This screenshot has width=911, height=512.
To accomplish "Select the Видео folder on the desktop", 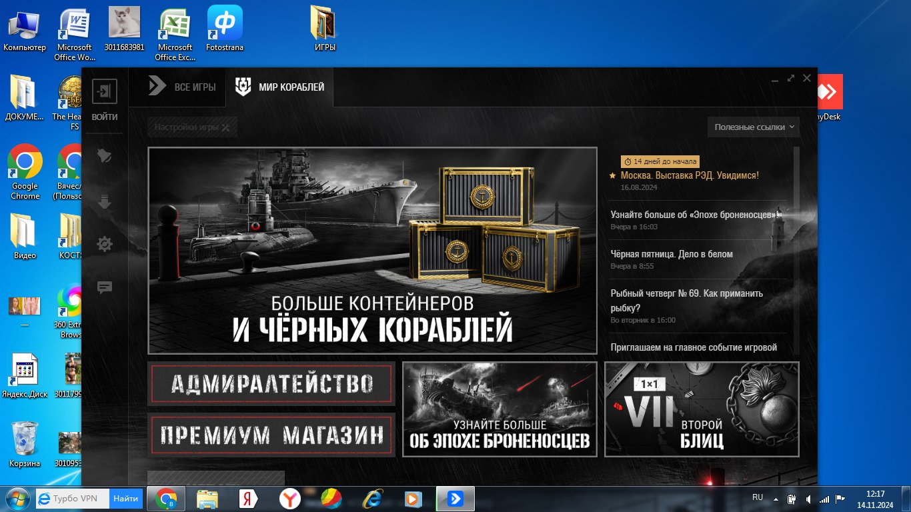I will (25, 236).
